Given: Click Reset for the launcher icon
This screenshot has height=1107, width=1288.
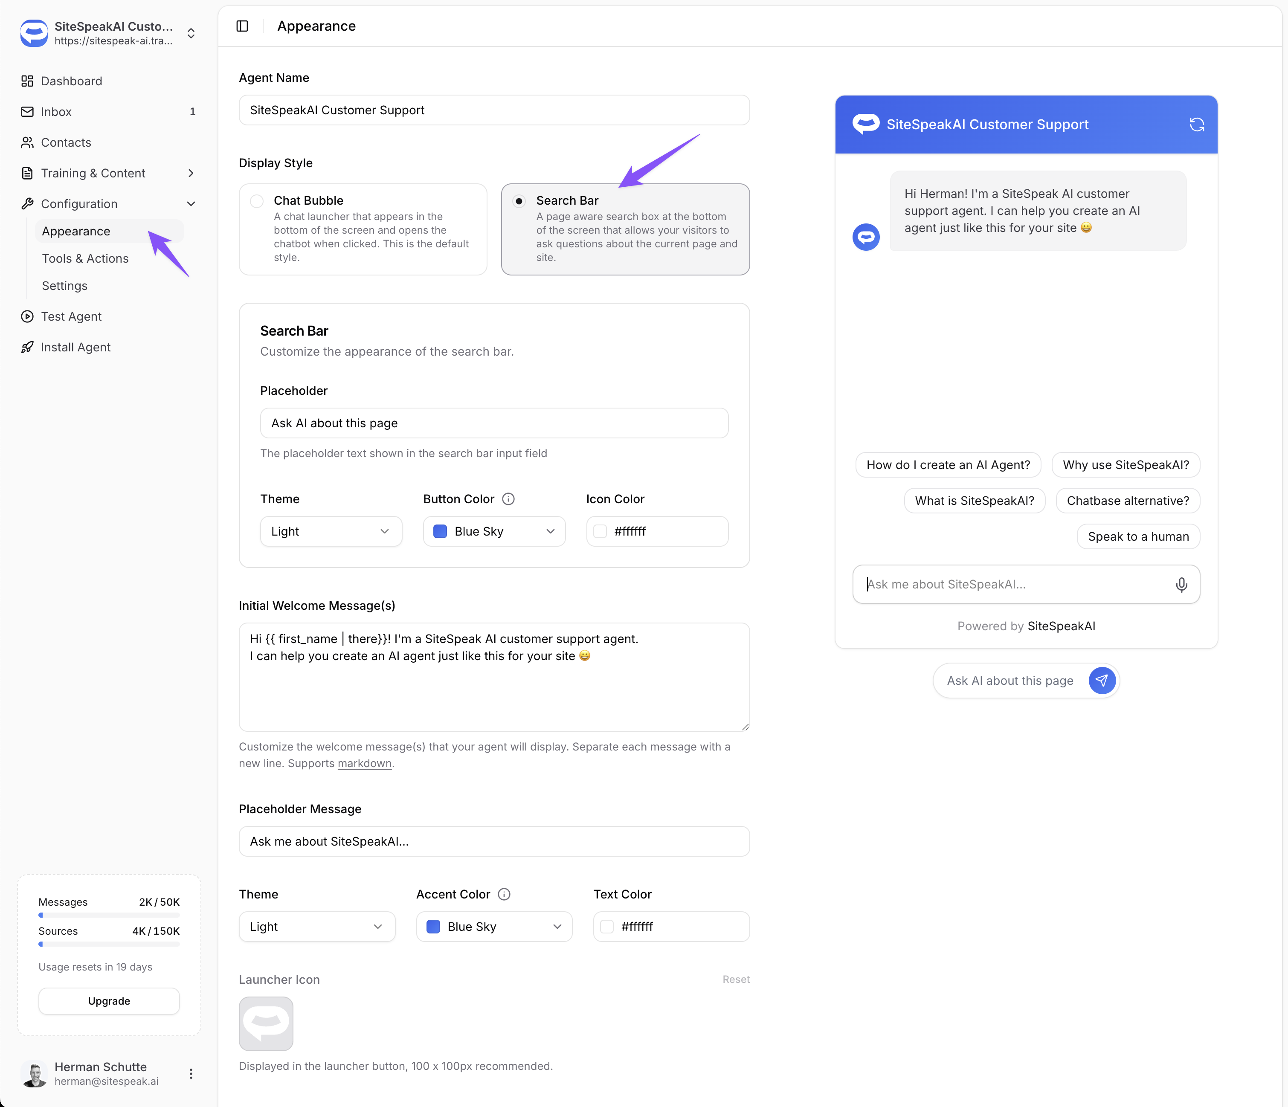Looking at the screenshot, I should 736,979.
